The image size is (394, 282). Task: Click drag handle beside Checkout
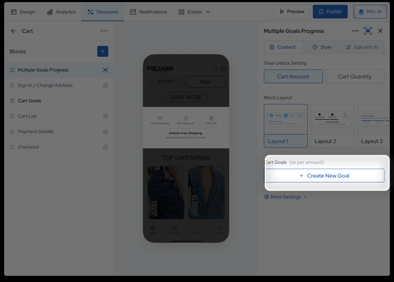12,147
